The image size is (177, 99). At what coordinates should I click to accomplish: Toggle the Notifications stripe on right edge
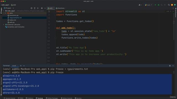pos(176,13)
